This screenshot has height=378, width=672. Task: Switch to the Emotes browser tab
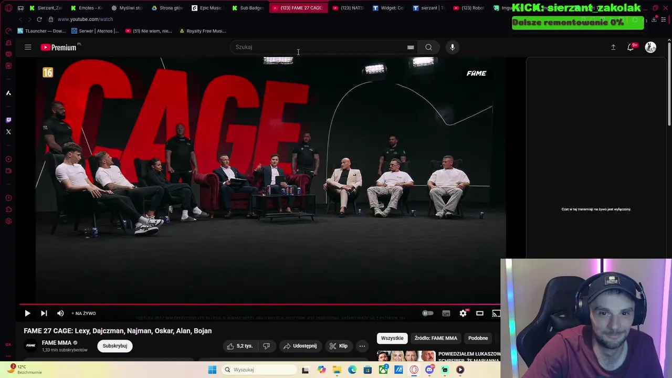click(x=87, y=8)
